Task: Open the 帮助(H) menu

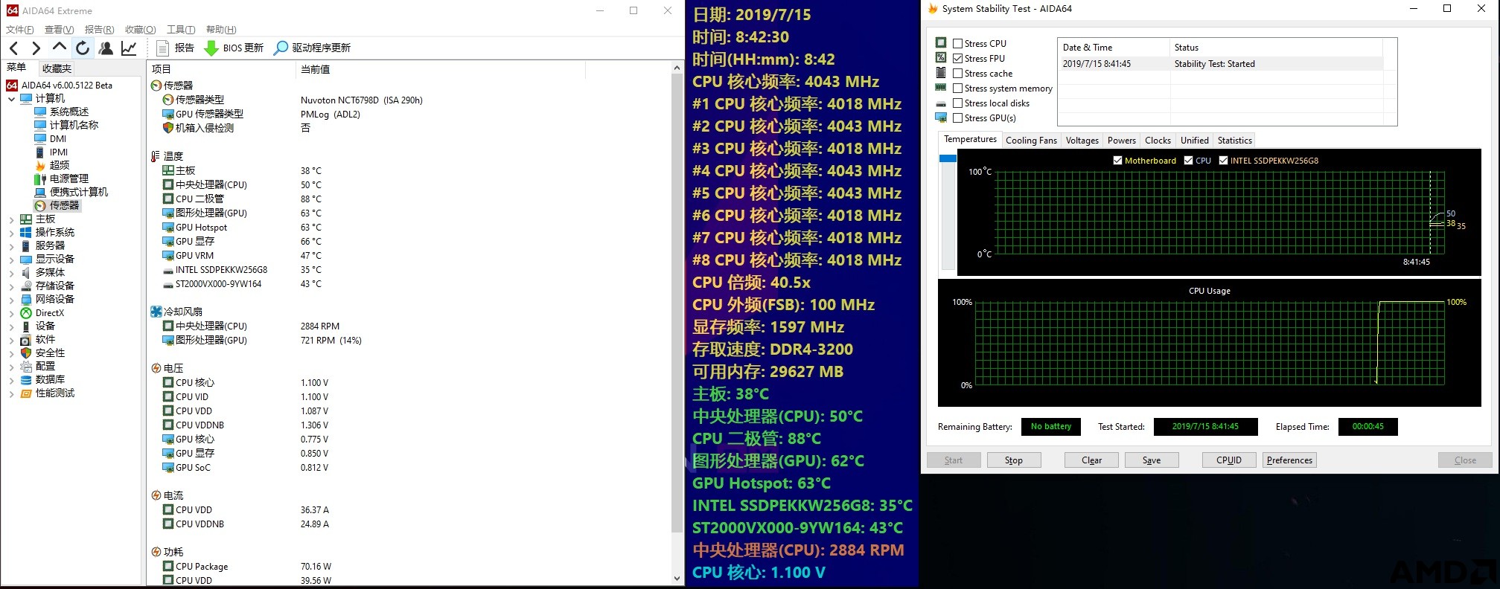Action: tap(221, 30)
